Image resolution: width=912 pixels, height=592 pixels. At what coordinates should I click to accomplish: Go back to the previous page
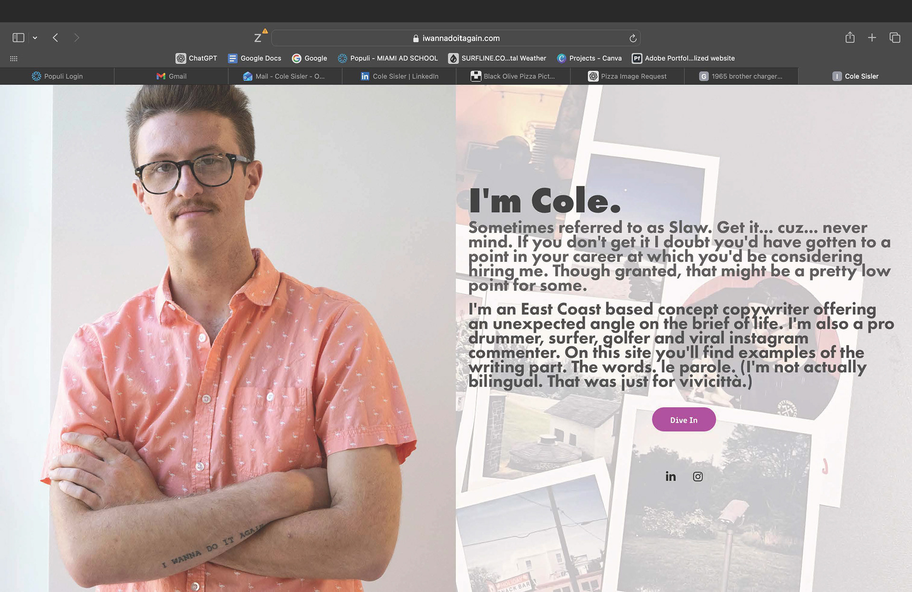point(56,38)
